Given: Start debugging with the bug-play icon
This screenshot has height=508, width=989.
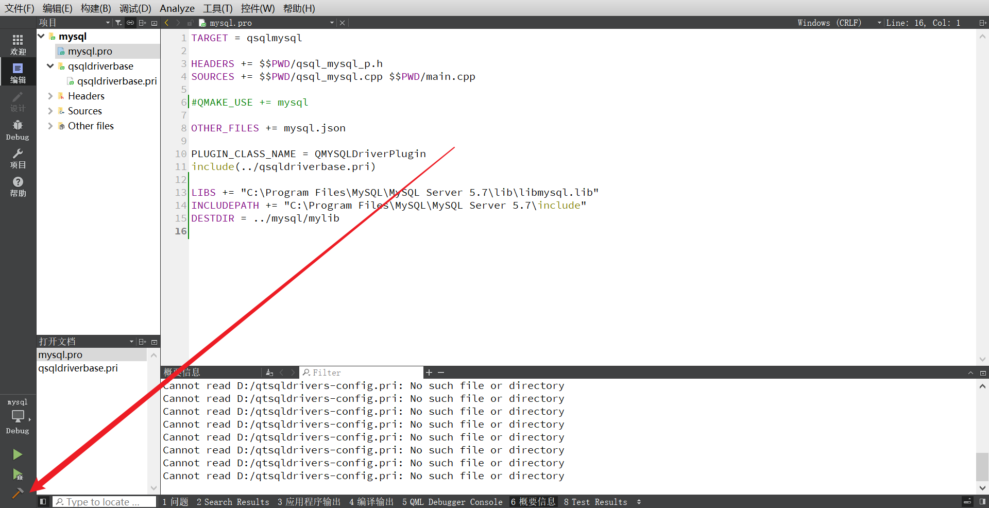Looking at the screenshot, I should (x=17, y=475).
